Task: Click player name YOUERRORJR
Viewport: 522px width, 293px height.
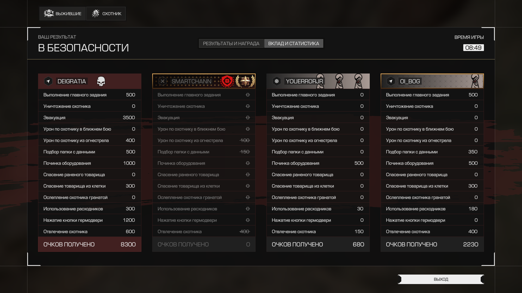Action: (304, 81)
